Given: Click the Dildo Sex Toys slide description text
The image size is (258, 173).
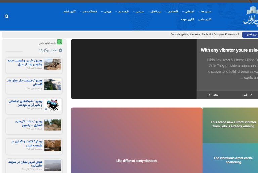Looking at the screenshot, I should click(232, 69).
